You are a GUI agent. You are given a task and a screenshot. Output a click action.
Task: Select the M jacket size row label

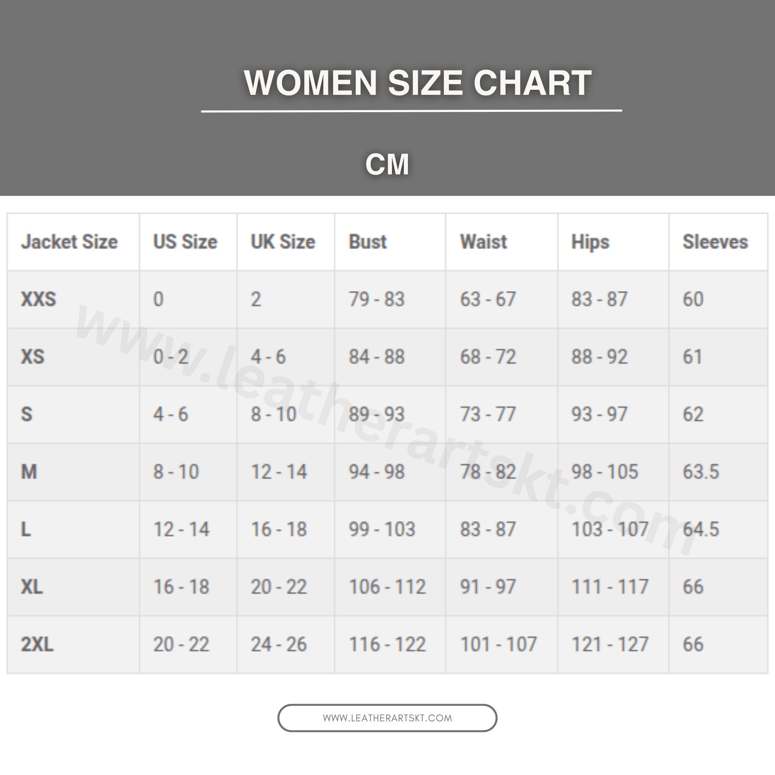click(29, 472)
